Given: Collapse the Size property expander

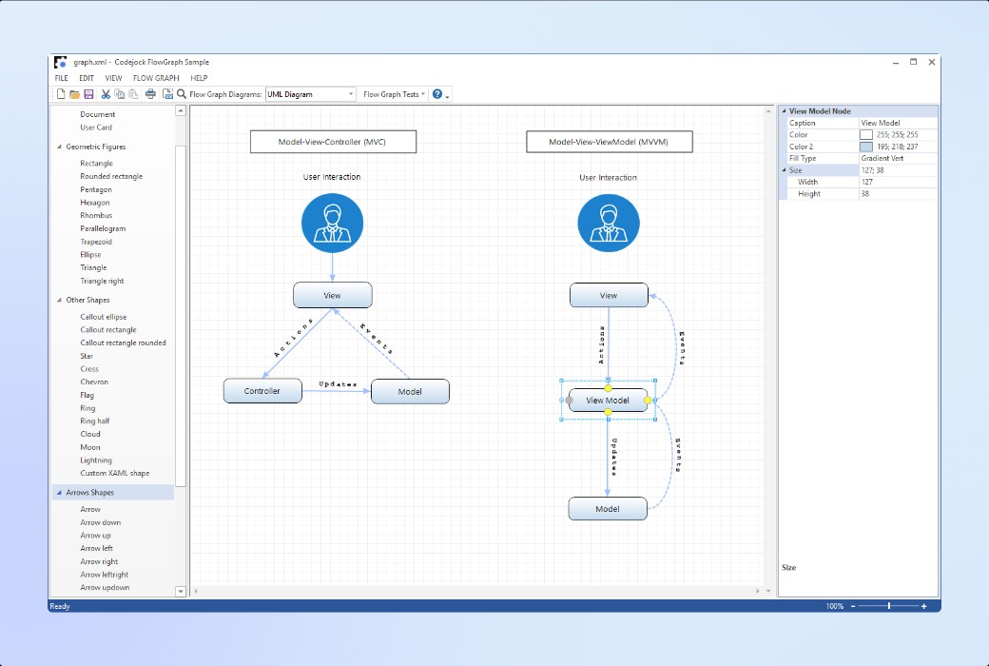Looking at the screenshot, I should pyautogui.click(x=784, y=170).
